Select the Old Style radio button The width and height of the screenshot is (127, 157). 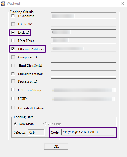tap(45, 124)
